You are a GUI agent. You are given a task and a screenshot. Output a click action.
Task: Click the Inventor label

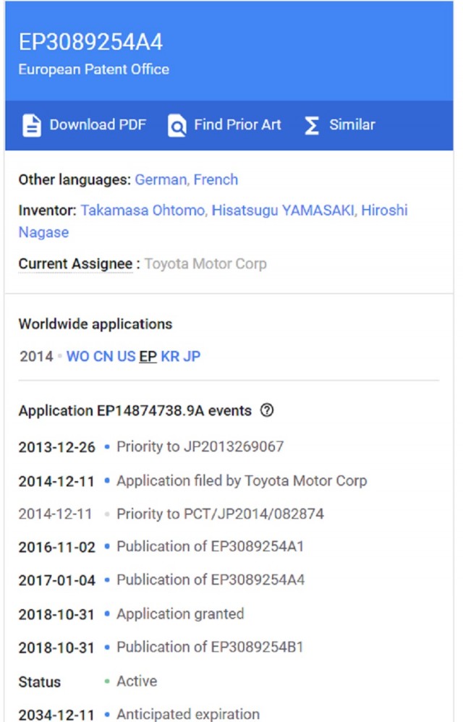click(48, 211)
